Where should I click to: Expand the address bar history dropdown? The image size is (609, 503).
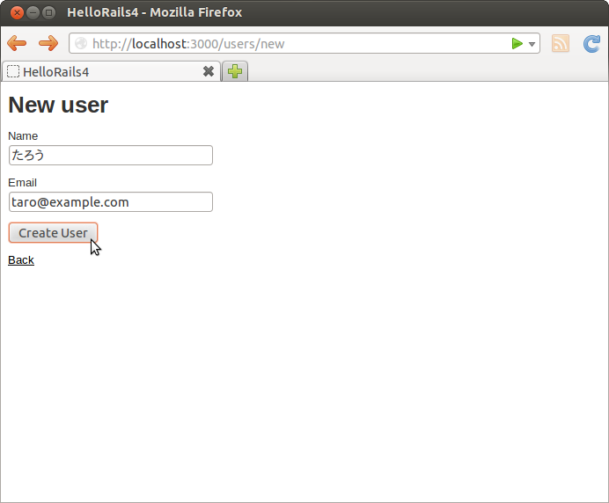point(532,45)
